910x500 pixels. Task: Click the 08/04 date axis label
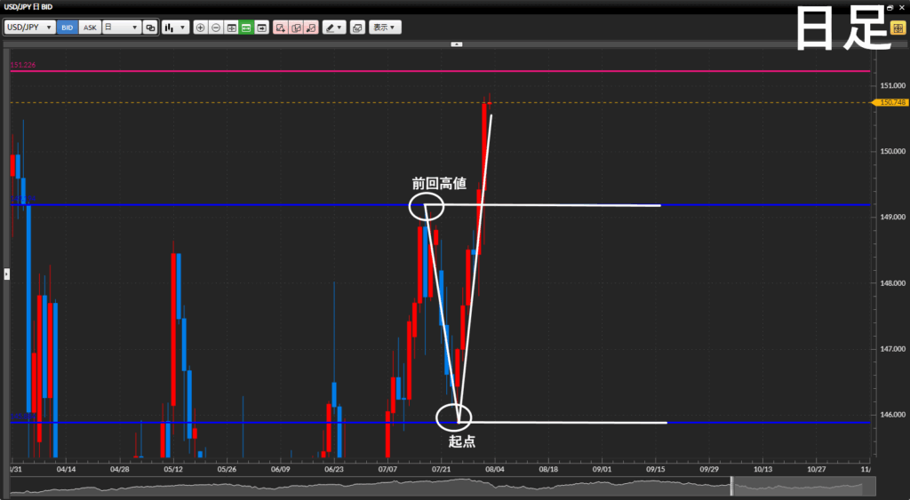click(x=494, y=469)
